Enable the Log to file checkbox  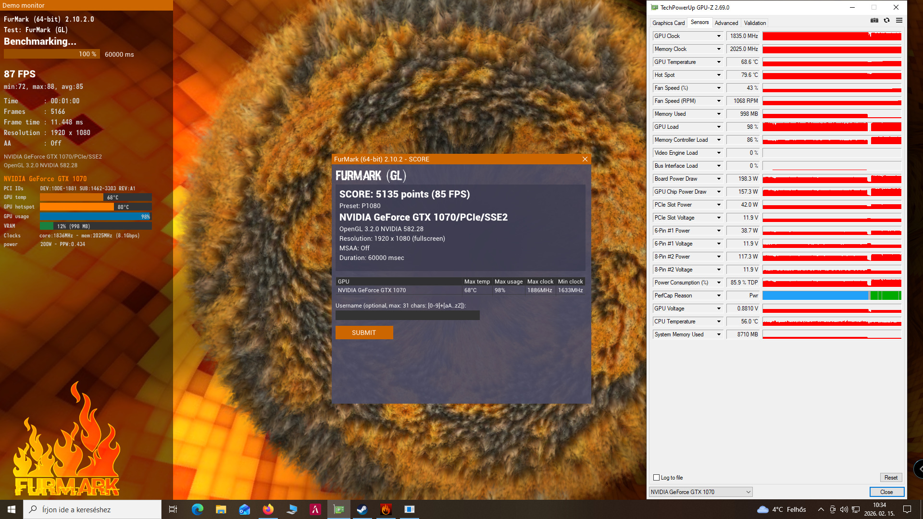[656, 478]
